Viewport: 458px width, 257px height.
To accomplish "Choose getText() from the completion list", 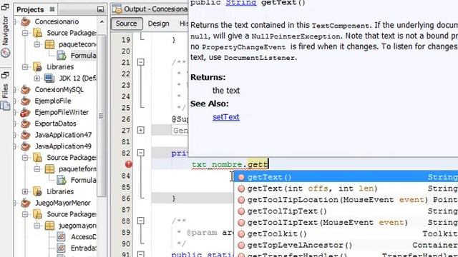I will [x=346, y=177].
